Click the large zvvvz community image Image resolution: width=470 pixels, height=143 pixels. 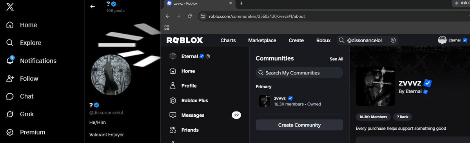(375, 86)
